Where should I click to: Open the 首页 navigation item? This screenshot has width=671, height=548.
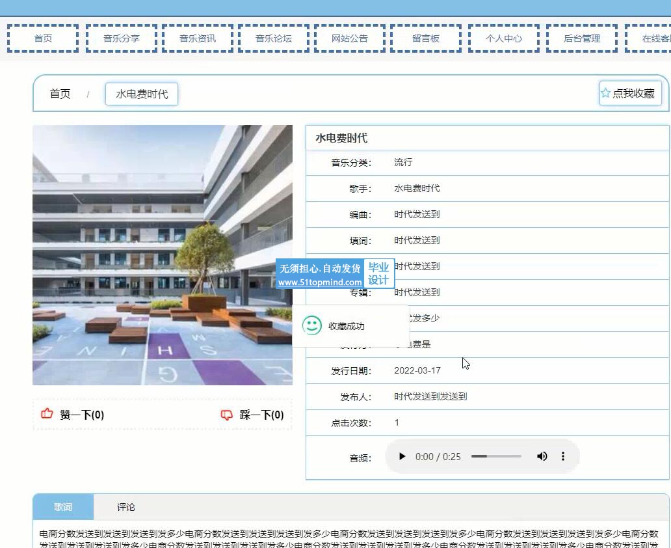43,38
